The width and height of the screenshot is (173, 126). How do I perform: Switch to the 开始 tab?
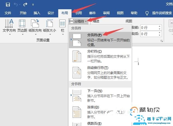coord(23,13)
